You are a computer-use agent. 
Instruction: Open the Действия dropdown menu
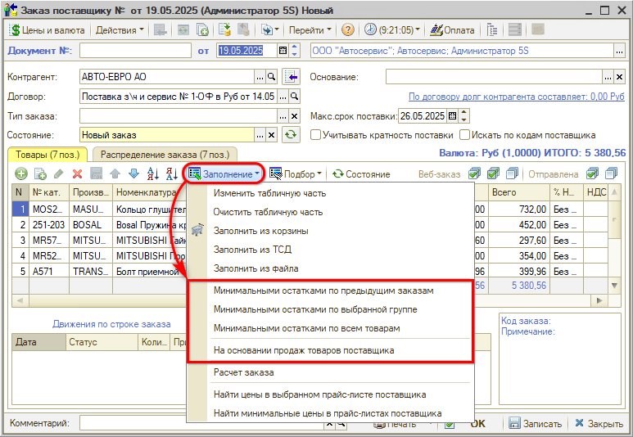click(x=119, y=29)
